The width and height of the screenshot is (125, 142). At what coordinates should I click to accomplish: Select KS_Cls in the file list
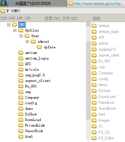[104, 132]
